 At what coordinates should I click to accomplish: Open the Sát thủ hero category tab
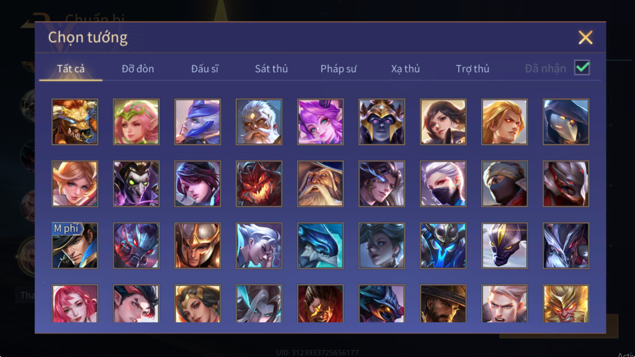(271, 68)
